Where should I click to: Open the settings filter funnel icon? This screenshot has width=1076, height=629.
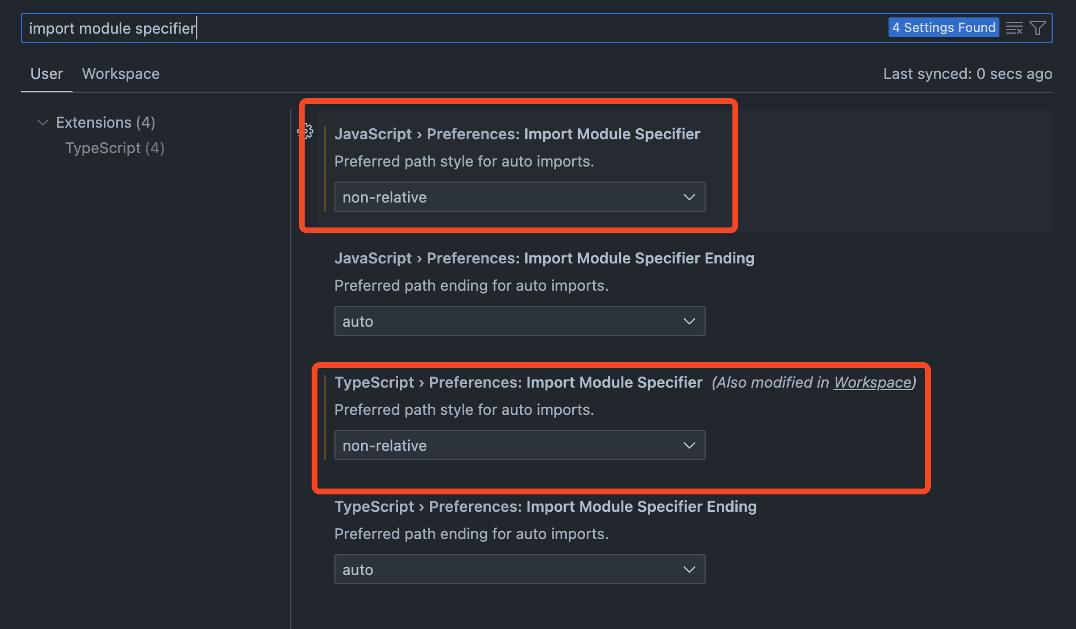pyautogui.click(x=1037, y=28)
